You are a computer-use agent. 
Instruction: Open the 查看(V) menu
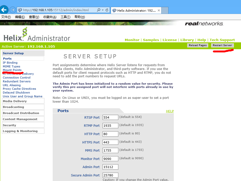34,17
